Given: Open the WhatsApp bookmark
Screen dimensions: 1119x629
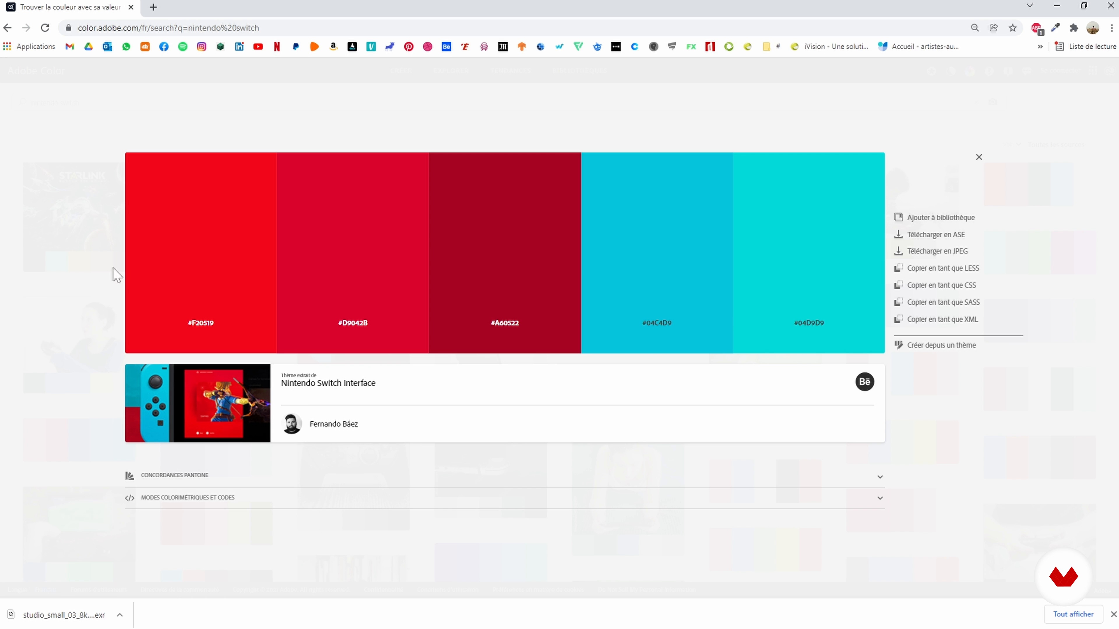Looking at the screenshot, I should click(126, 47).
